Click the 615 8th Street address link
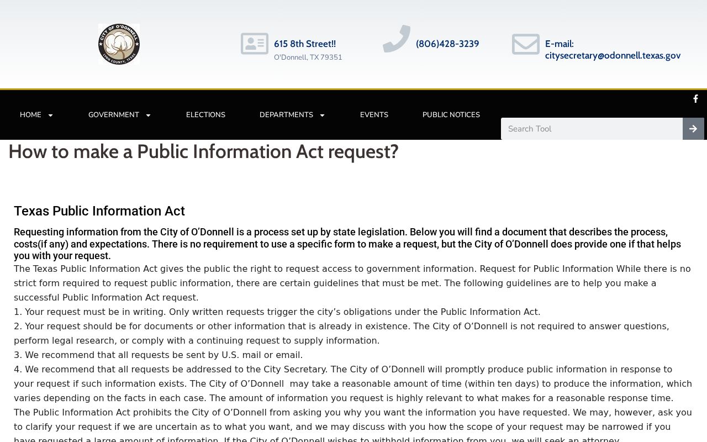Image resolution: width=707 pixels, height=442 pixels. 305,44
